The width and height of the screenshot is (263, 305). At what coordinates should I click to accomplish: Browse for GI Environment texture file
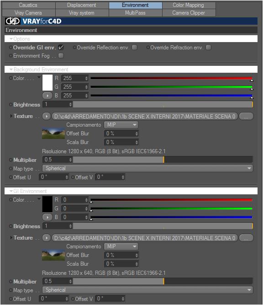pyautogui.click(x=246, y=238)
